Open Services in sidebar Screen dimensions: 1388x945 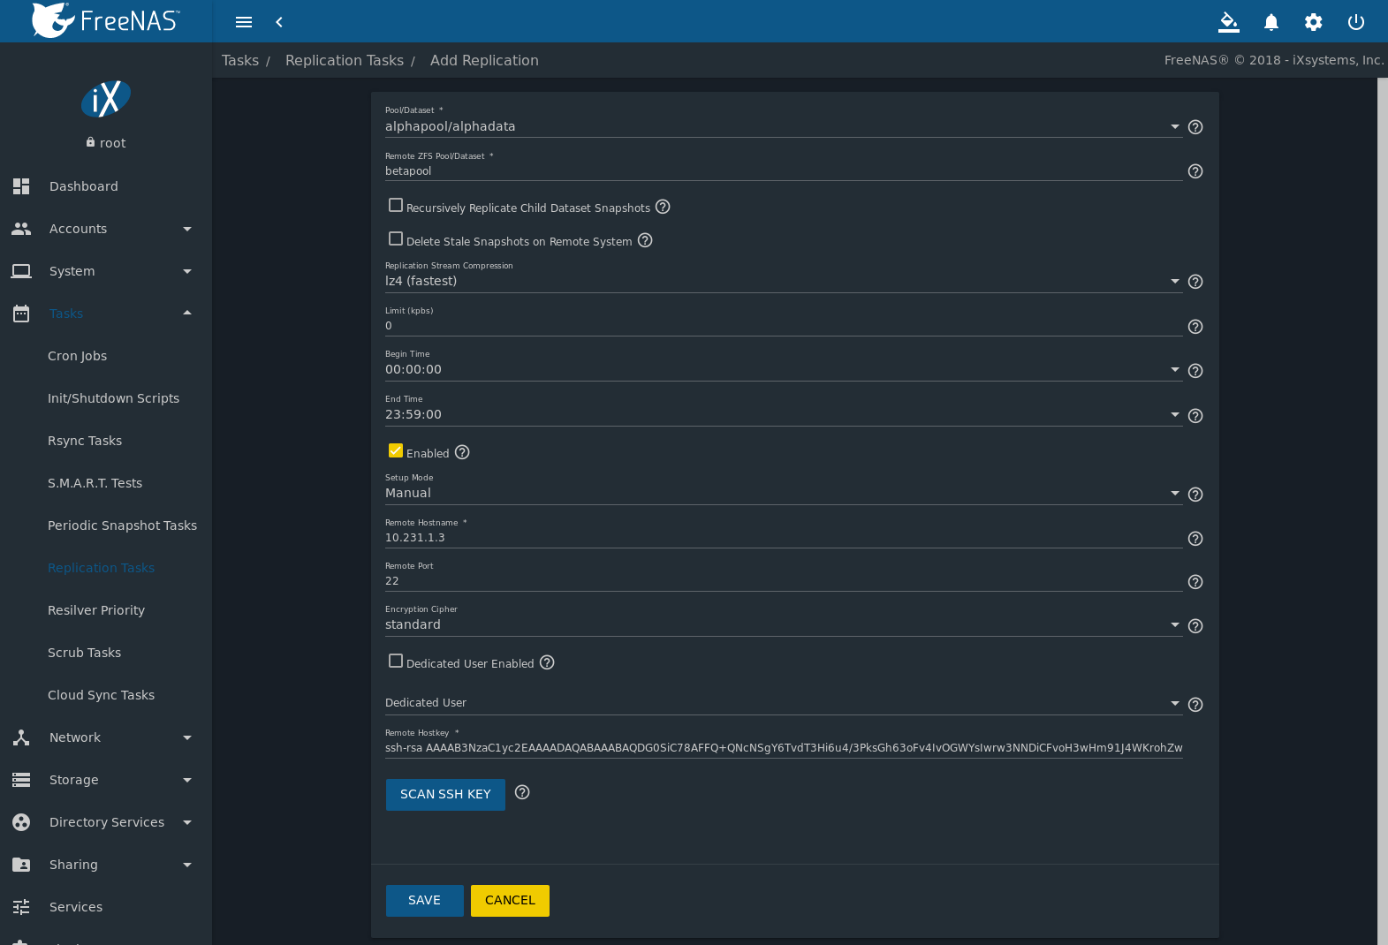click(x=106, y=907)
